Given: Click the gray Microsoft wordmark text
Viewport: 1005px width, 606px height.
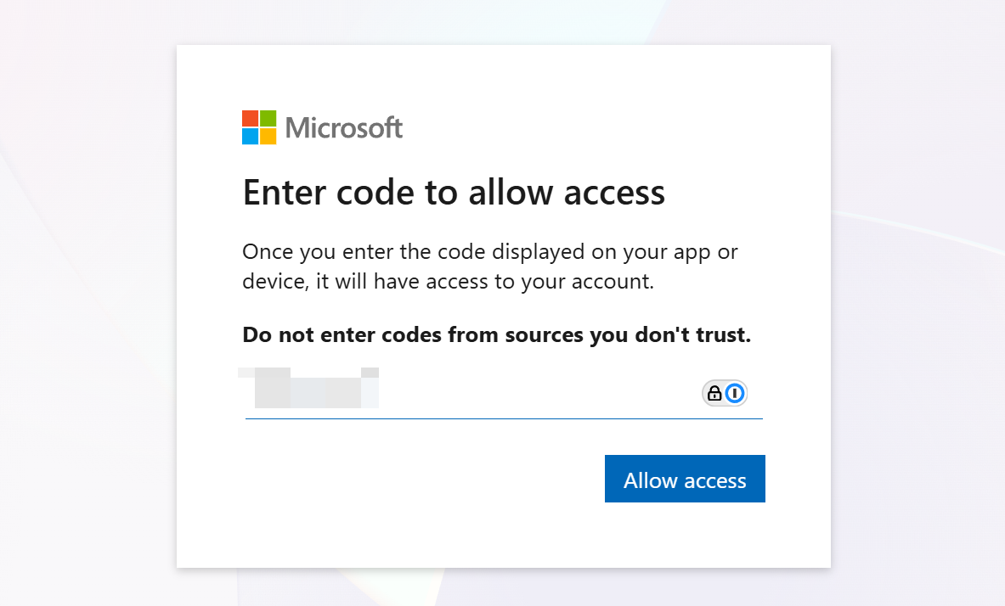Looking at the screenshot, I should click(344, 128).
